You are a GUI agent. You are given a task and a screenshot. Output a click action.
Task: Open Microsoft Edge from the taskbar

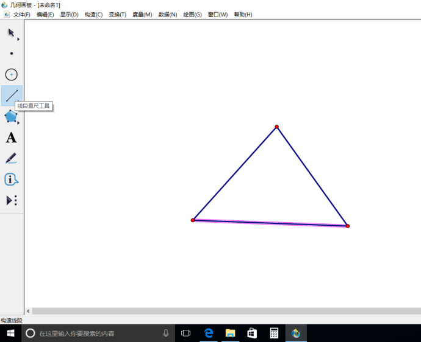pyautogui.click(x=209, y=333)
